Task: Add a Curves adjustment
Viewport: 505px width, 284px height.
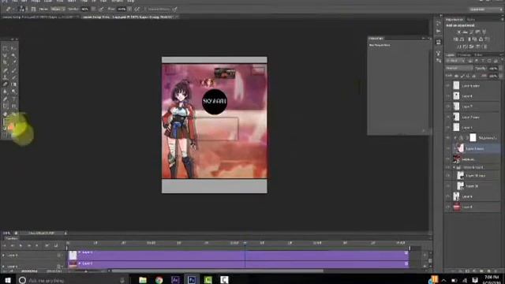Action: coord(472,32)
